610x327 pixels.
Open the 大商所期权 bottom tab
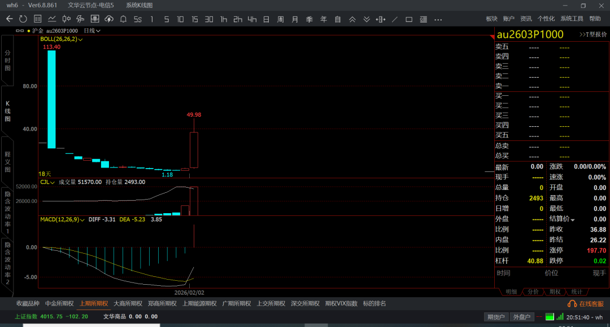(128, 304)
